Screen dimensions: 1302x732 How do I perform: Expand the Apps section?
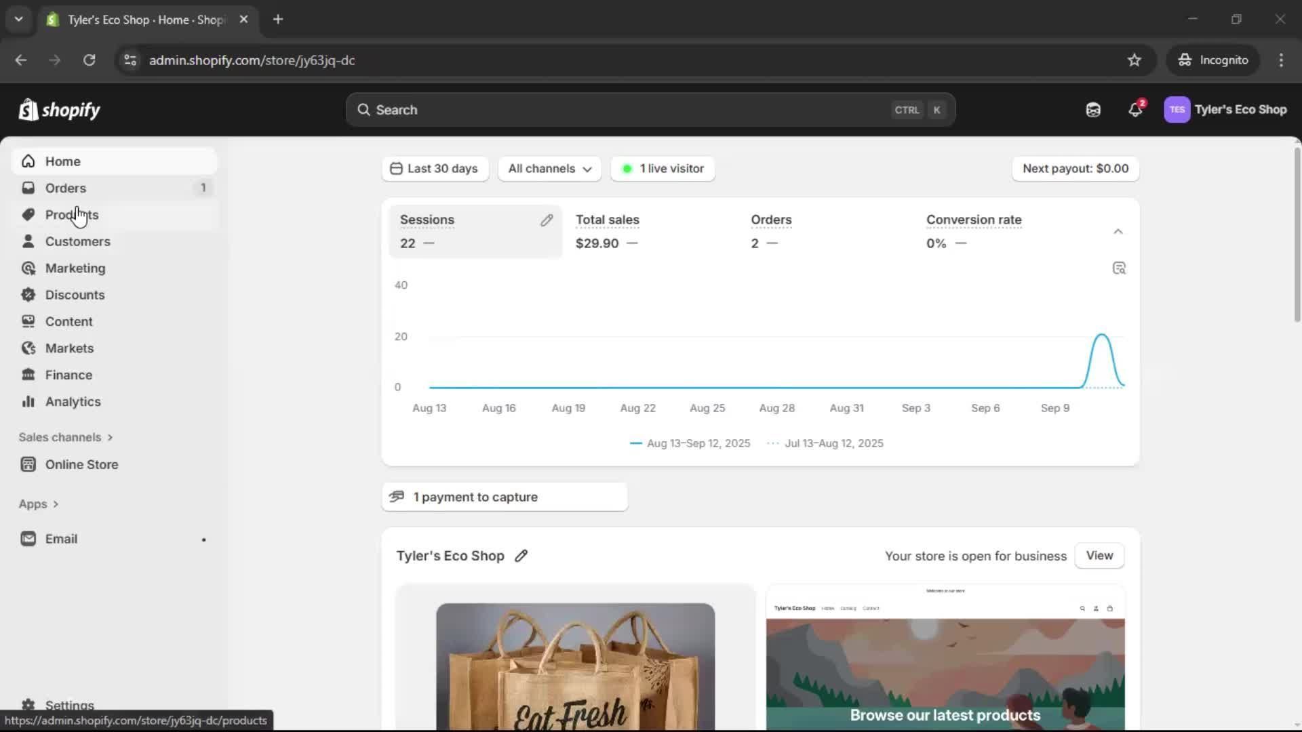pos(39,504)
